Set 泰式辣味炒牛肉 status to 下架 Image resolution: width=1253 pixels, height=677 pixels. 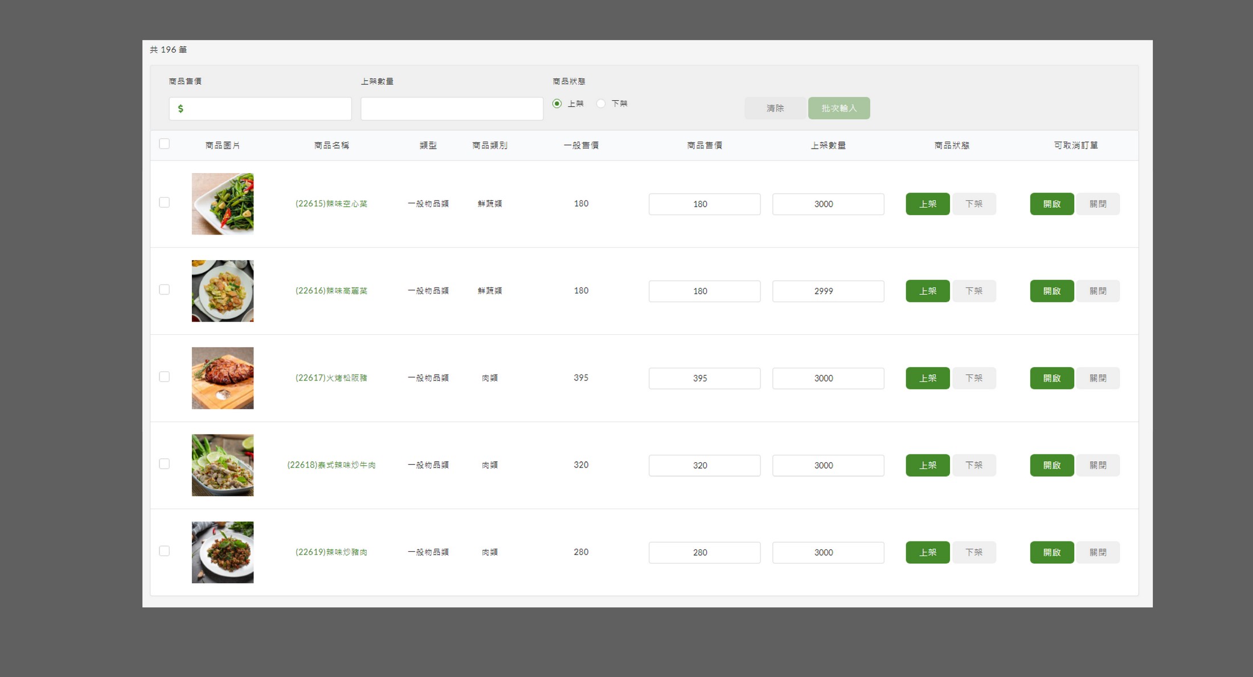[974, 465]
